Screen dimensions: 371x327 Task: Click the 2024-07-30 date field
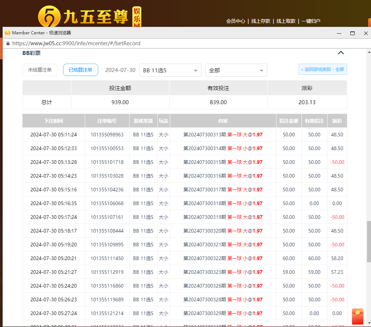[120, 70]
